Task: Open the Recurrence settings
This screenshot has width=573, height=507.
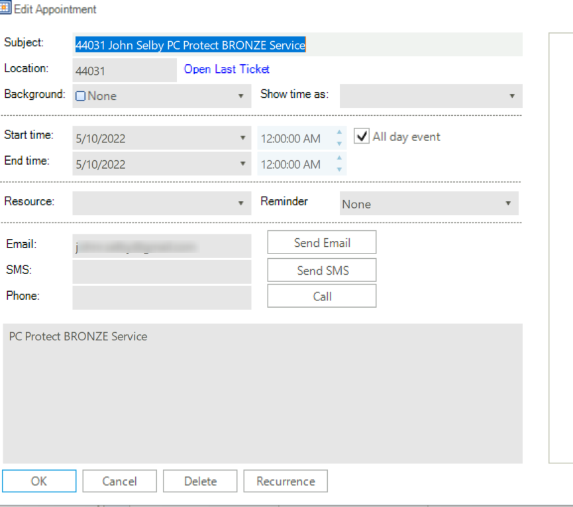Action: 286,481
